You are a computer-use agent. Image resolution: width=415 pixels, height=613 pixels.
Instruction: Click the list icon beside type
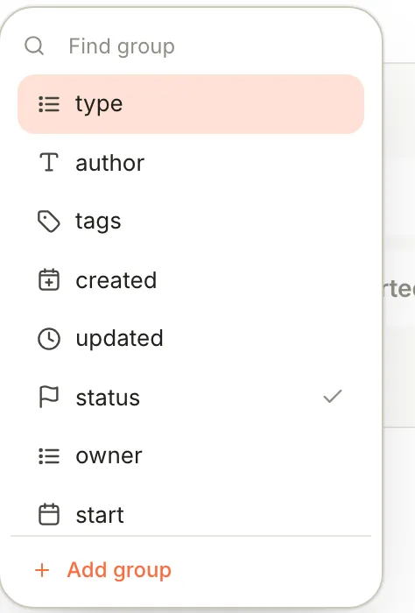click(49, 104)
